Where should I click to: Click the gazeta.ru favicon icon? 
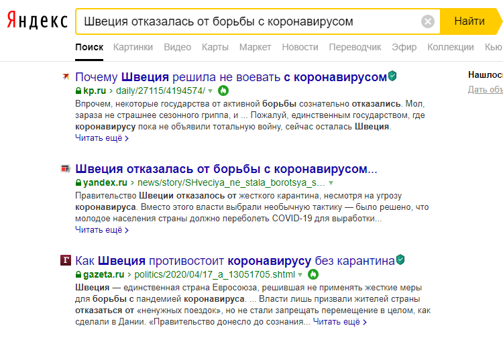click(66, 260)
